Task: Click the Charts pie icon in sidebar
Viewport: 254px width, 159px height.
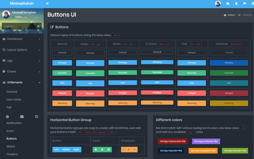Action: click(4, 71)
